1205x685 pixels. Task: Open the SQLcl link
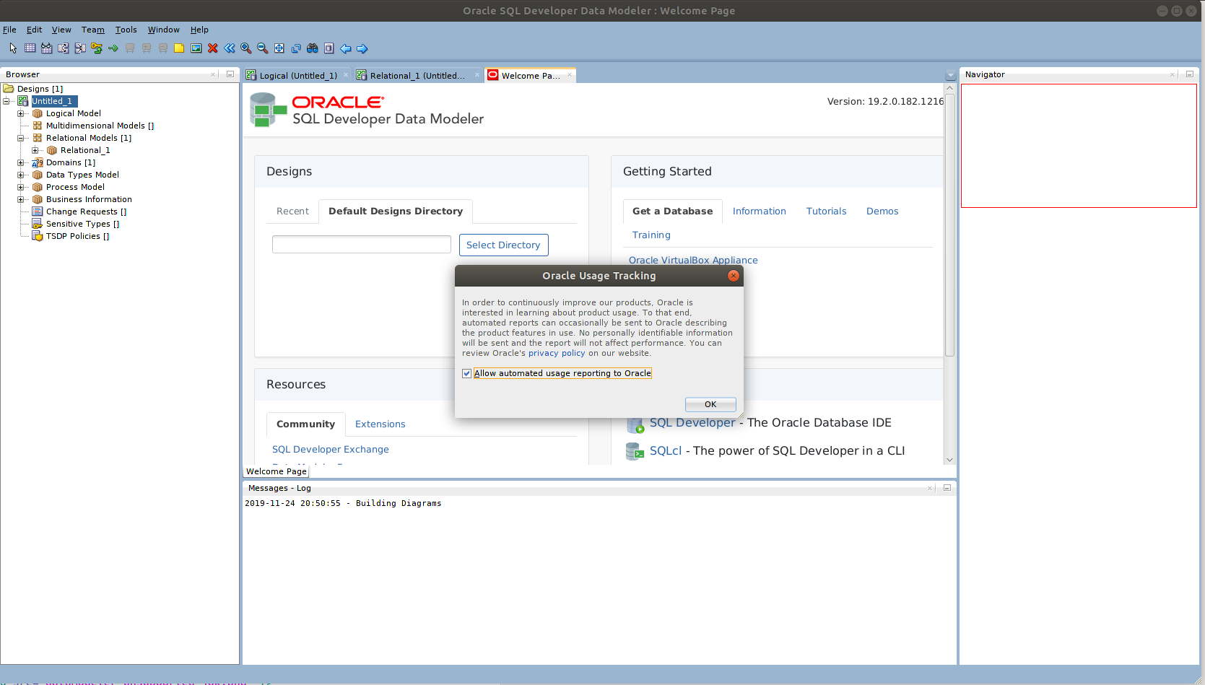(666, 450)
